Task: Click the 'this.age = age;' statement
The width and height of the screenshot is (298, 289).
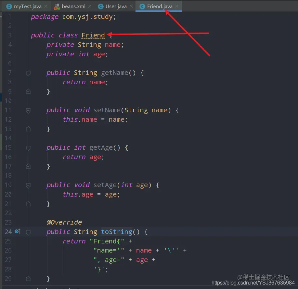Action: 91,195
